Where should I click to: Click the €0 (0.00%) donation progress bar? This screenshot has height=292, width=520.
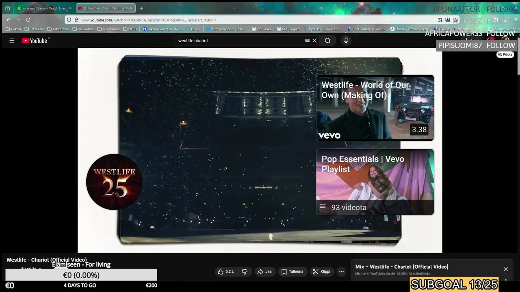[x=81, y=275]
